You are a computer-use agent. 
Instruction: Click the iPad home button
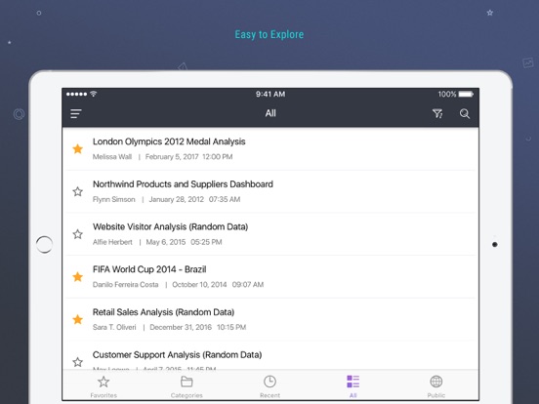[44, 245]
